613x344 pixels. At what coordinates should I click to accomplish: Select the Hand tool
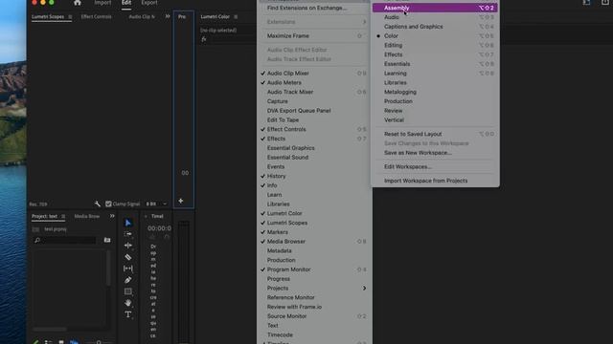tap(127, 303)
